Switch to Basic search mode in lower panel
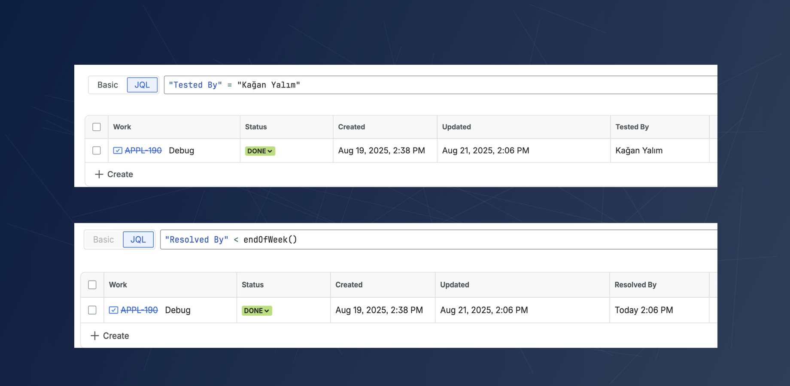This screenshot has height=386, width=790. 103,240
